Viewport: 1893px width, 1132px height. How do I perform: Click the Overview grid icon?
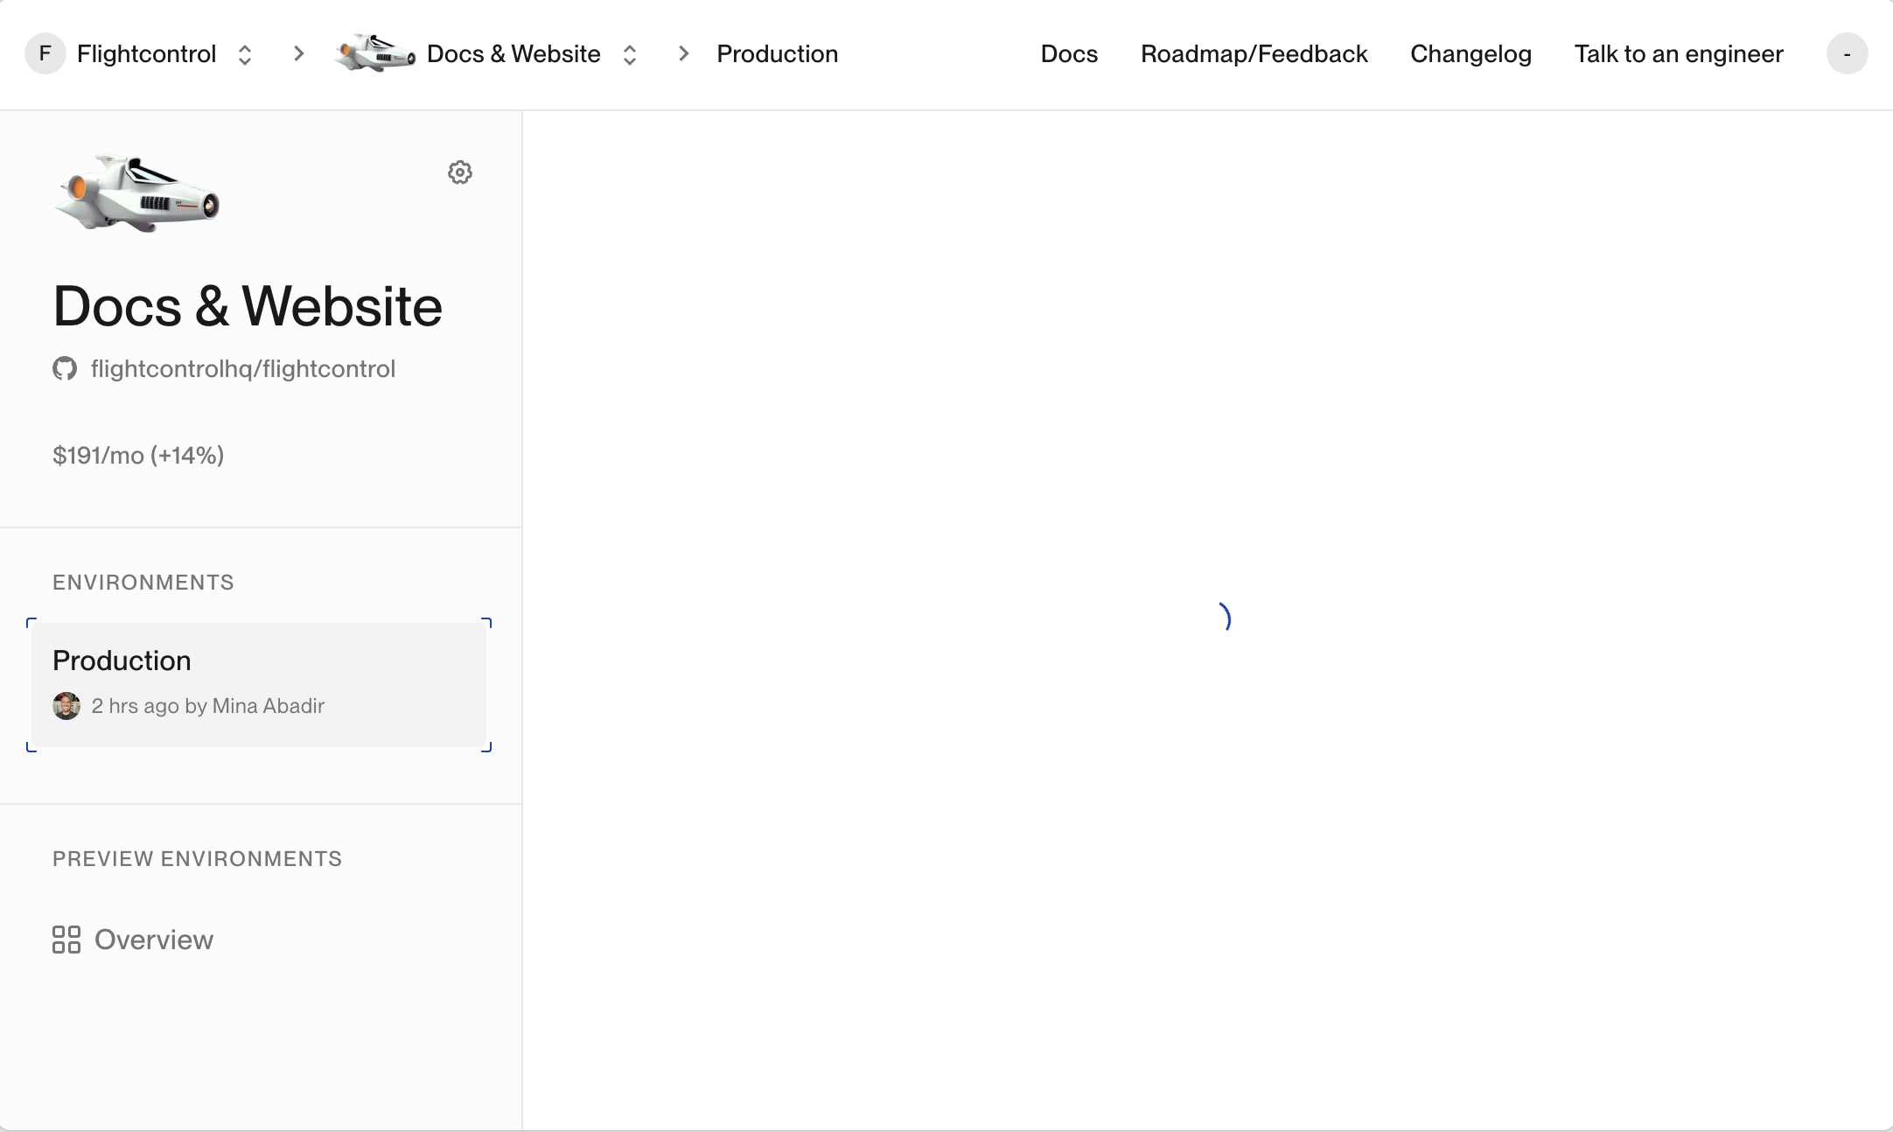click(x=66, y=940)
